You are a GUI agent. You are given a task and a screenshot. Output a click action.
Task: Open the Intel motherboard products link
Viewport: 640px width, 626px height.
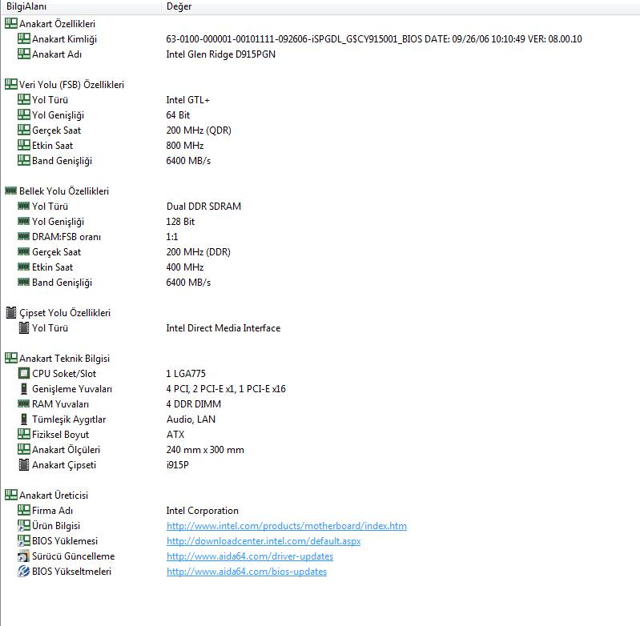pos(286,526)
